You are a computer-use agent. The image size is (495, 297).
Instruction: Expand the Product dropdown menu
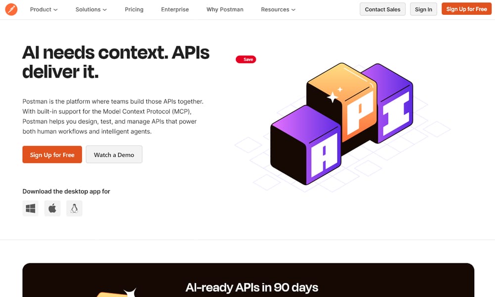pos(44,9)
